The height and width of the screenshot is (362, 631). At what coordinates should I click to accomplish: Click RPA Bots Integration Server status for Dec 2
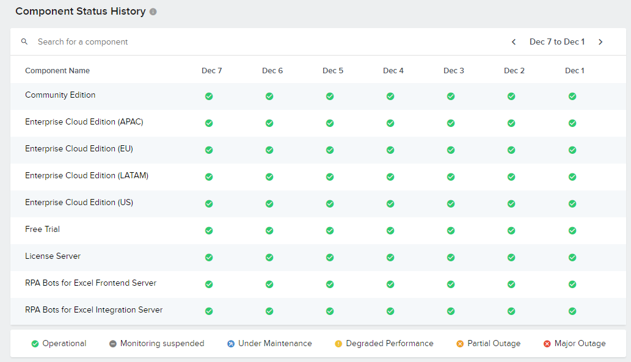click(511, 311)
